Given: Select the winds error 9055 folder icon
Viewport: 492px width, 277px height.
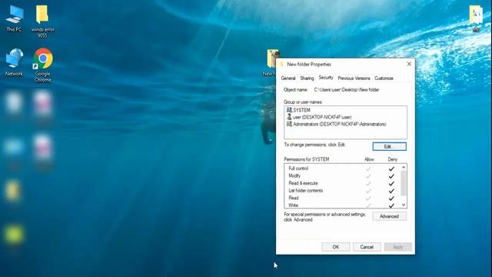Looking at the screenshot, I should (x=42, y=14).
